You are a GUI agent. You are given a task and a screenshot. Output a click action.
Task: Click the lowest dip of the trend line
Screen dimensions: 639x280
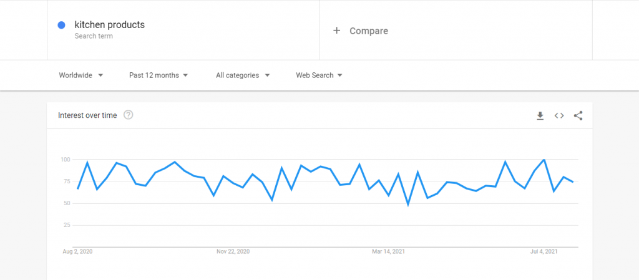click(x=408, y=205)
